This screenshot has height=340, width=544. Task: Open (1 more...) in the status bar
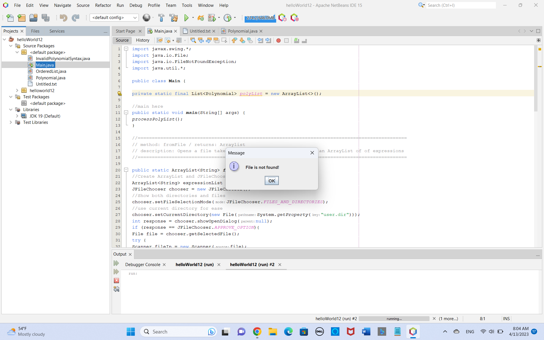pyautogui.click(x=448, y=318)
